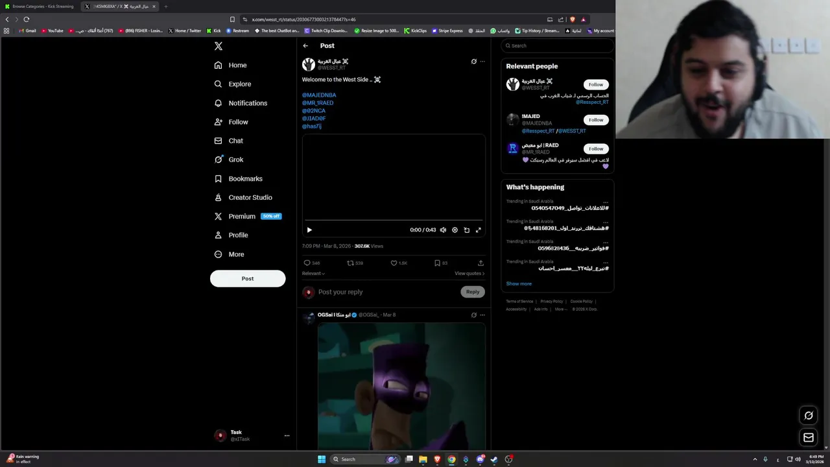This screenshot has width=830, height=467.
Task: Expand the More menu in the sidebar
Action: point(229,254)
